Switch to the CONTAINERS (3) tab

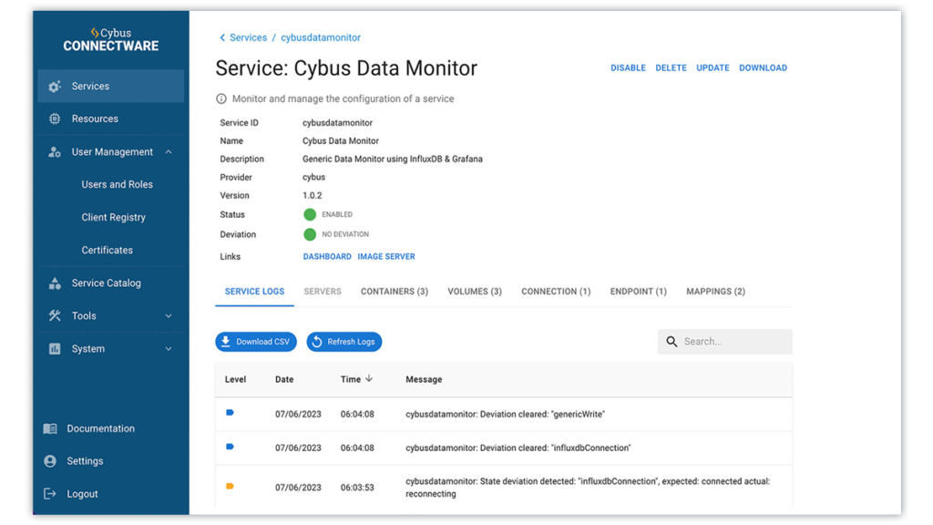(x=394, y=291)
